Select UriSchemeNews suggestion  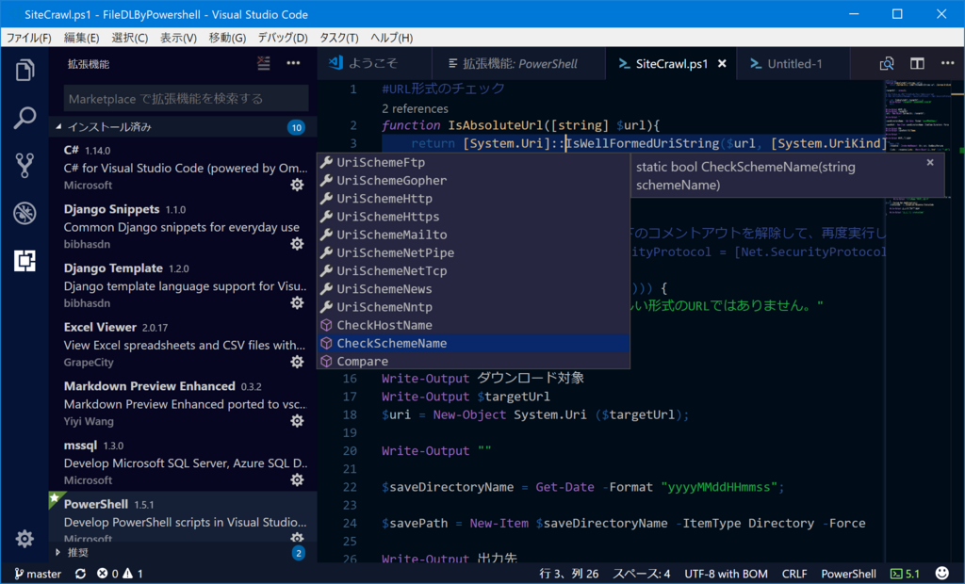pyautogui.click(x=473, y=288)
